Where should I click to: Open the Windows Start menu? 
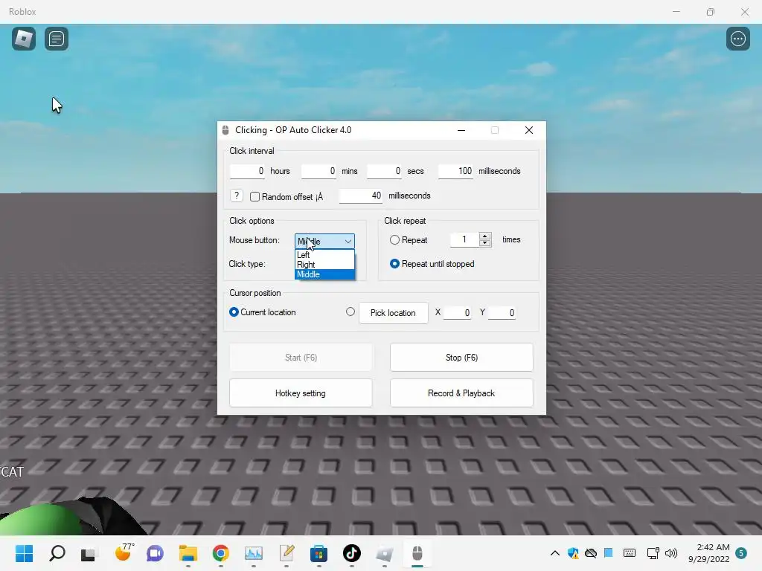coord(24,553)
